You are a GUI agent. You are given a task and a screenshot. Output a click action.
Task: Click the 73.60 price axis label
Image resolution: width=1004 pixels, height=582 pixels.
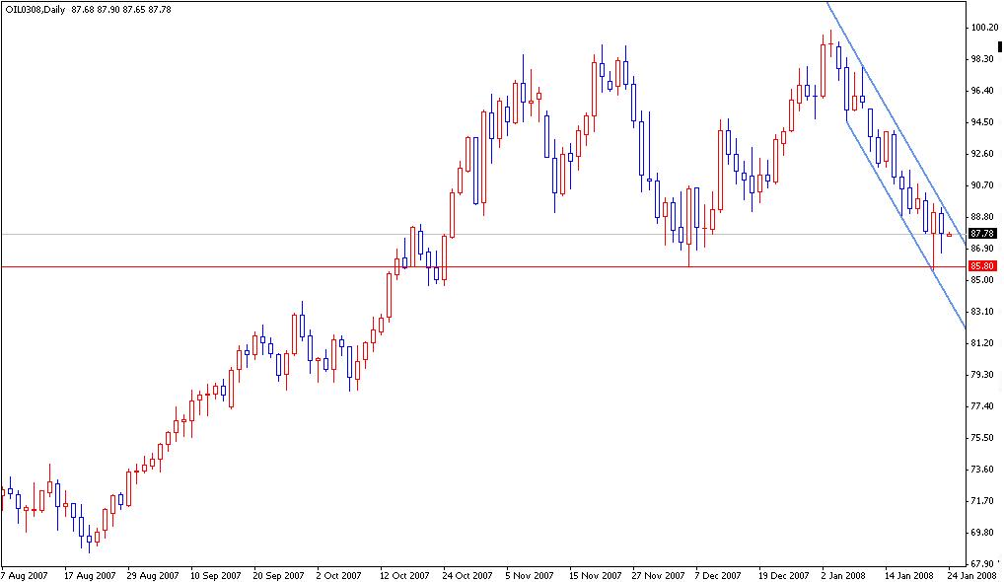tap(983, 470)
